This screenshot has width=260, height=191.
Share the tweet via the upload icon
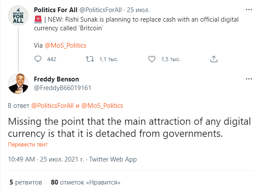click(x=214, y=59)
